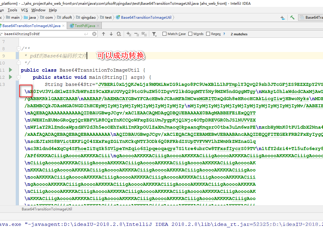Collapse the Javadoc comment fold marker

click(19, 49)
